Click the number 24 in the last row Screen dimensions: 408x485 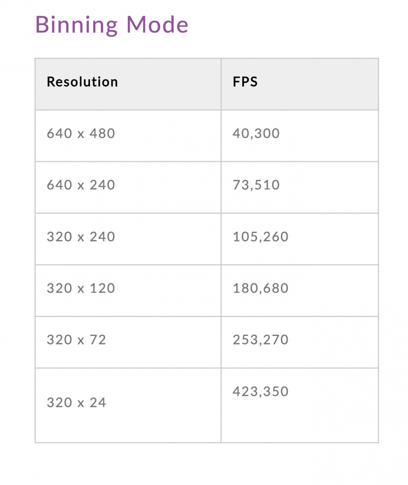(x=98, y=403)
